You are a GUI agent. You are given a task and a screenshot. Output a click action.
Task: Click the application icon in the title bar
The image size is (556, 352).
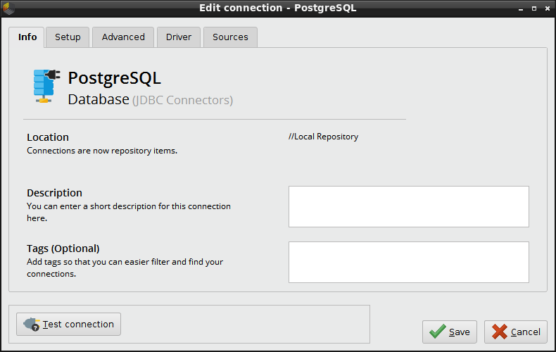click(x=8, y=8)
